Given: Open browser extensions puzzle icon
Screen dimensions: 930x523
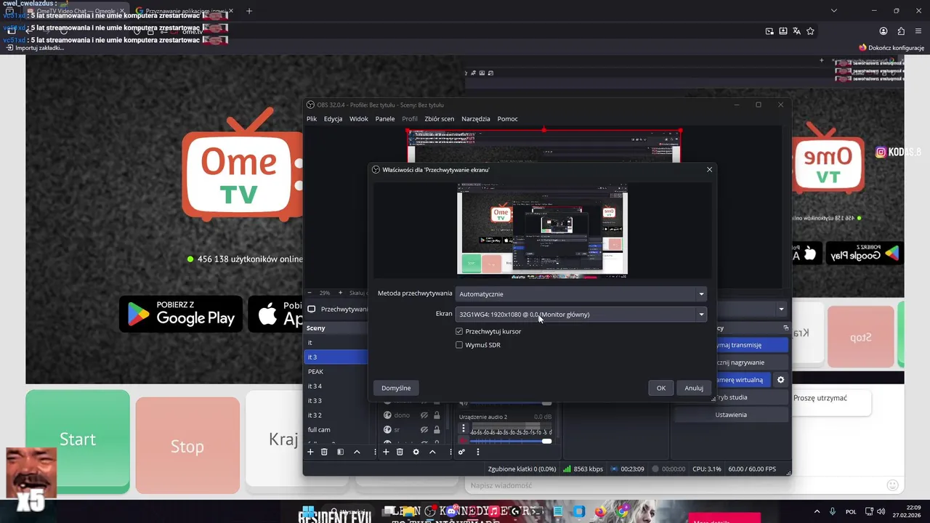Looking at the screenshot, I should (901, 31).
